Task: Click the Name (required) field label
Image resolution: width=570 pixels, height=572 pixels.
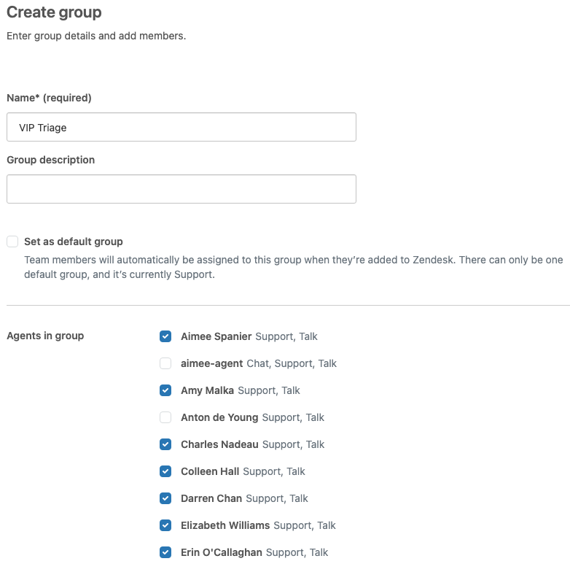Action: click(50, 98)
